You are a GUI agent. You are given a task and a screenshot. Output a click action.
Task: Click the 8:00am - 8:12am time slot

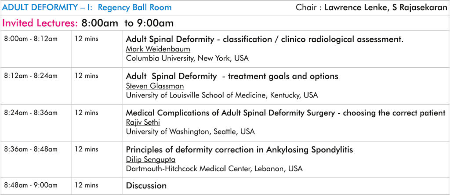31,39
